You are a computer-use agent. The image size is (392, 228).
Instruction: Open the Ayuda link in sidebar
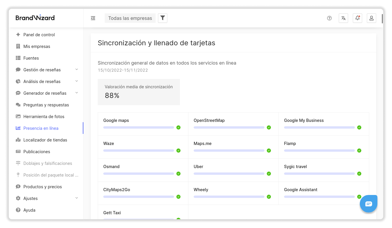click(29, 210)
